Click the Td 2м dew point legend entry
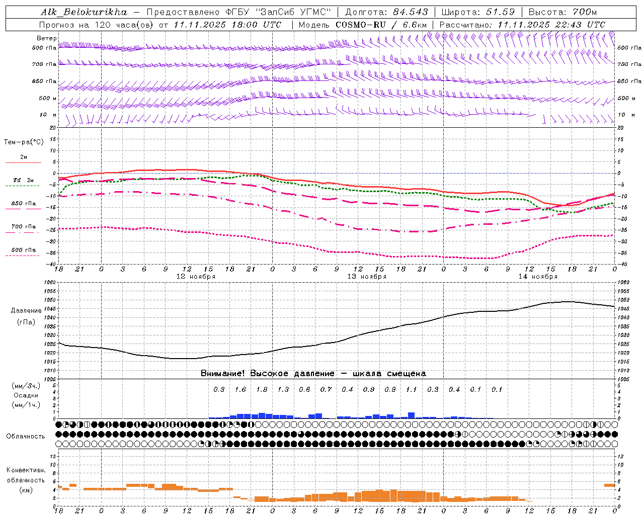 tap(23, 180)
